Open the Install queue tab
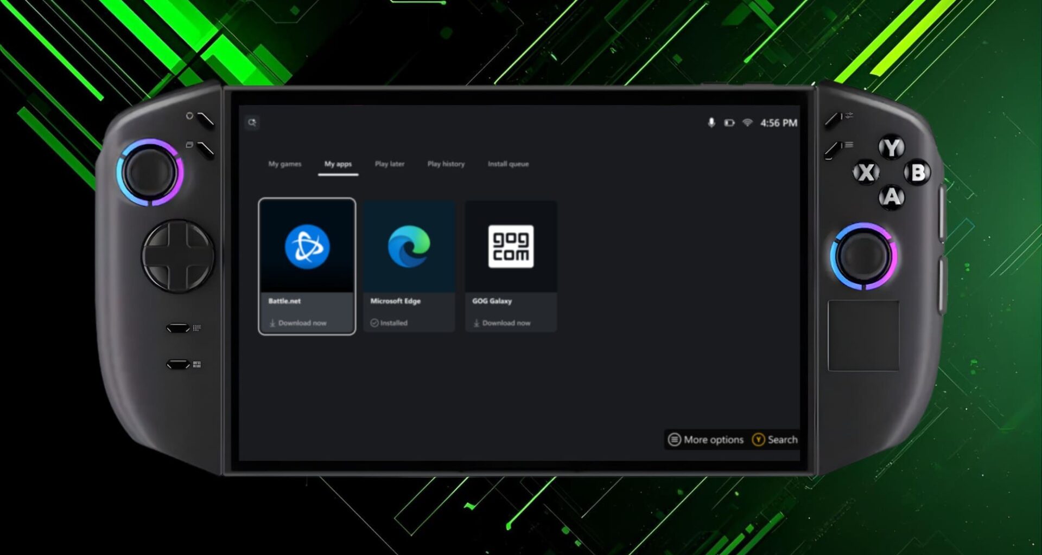Image resolution: width=1042 pixels, height=555 pixels. click(508, 164)
